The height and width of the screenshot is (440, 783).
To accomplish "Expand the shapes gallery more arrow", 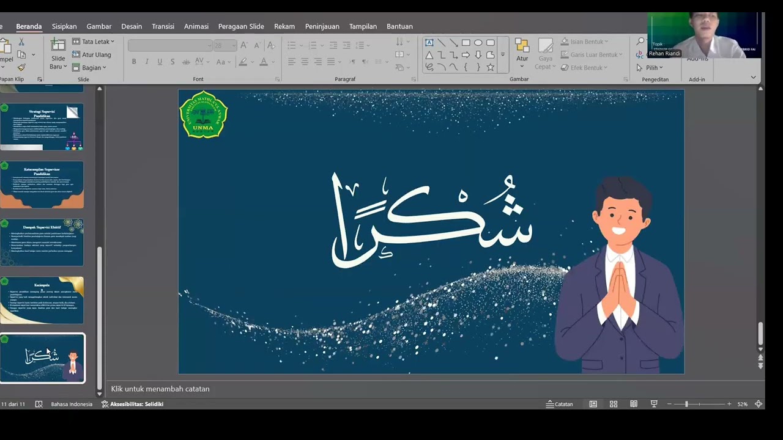I will click(503, 55).
